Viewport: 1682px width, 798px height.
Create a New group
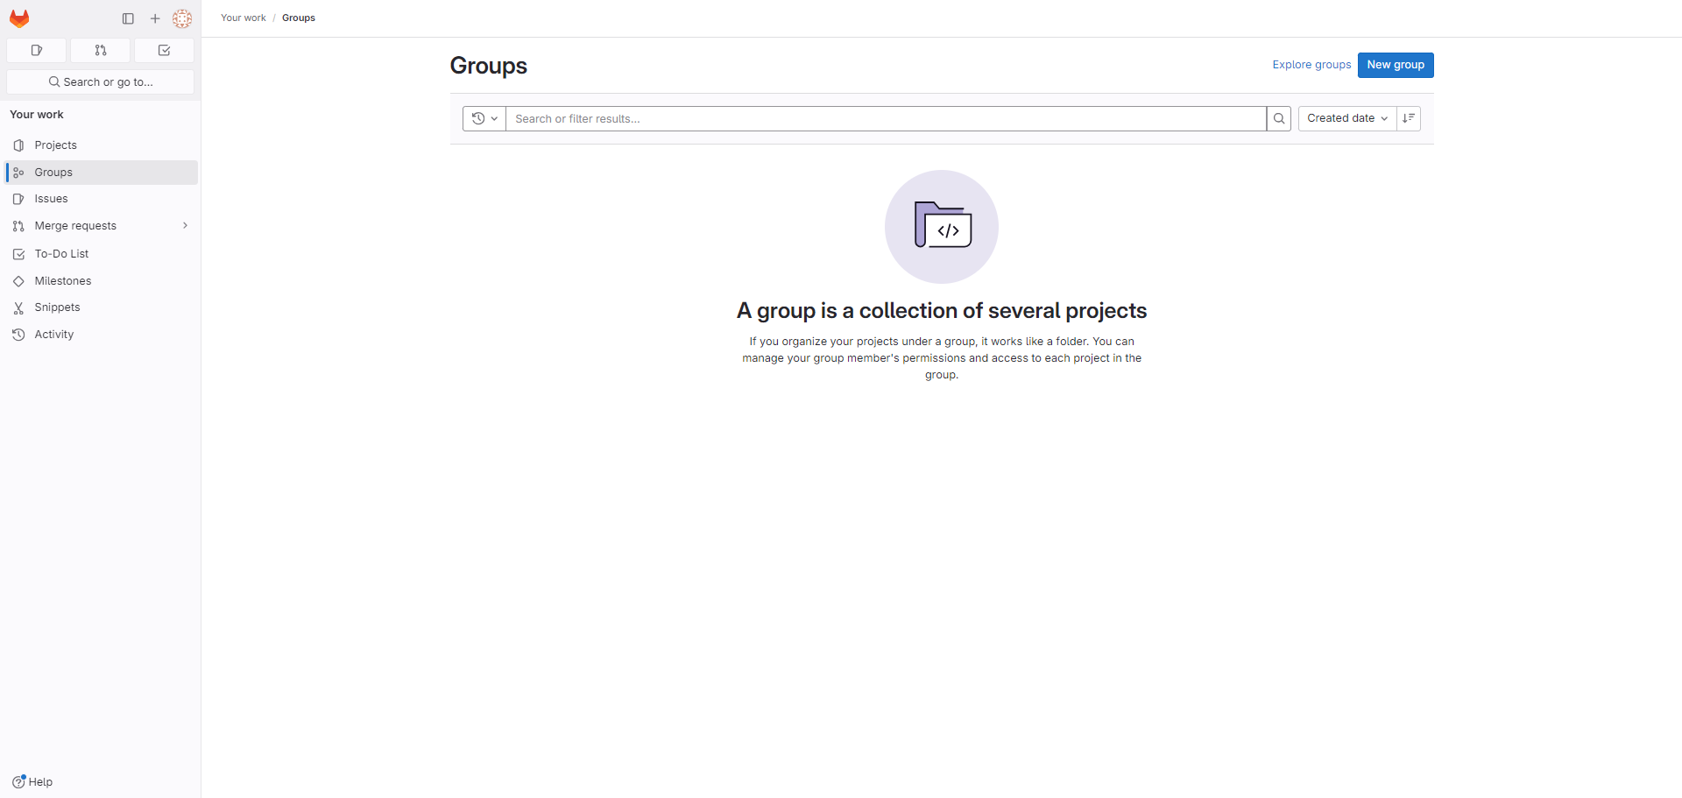[x=1396, y=65]
